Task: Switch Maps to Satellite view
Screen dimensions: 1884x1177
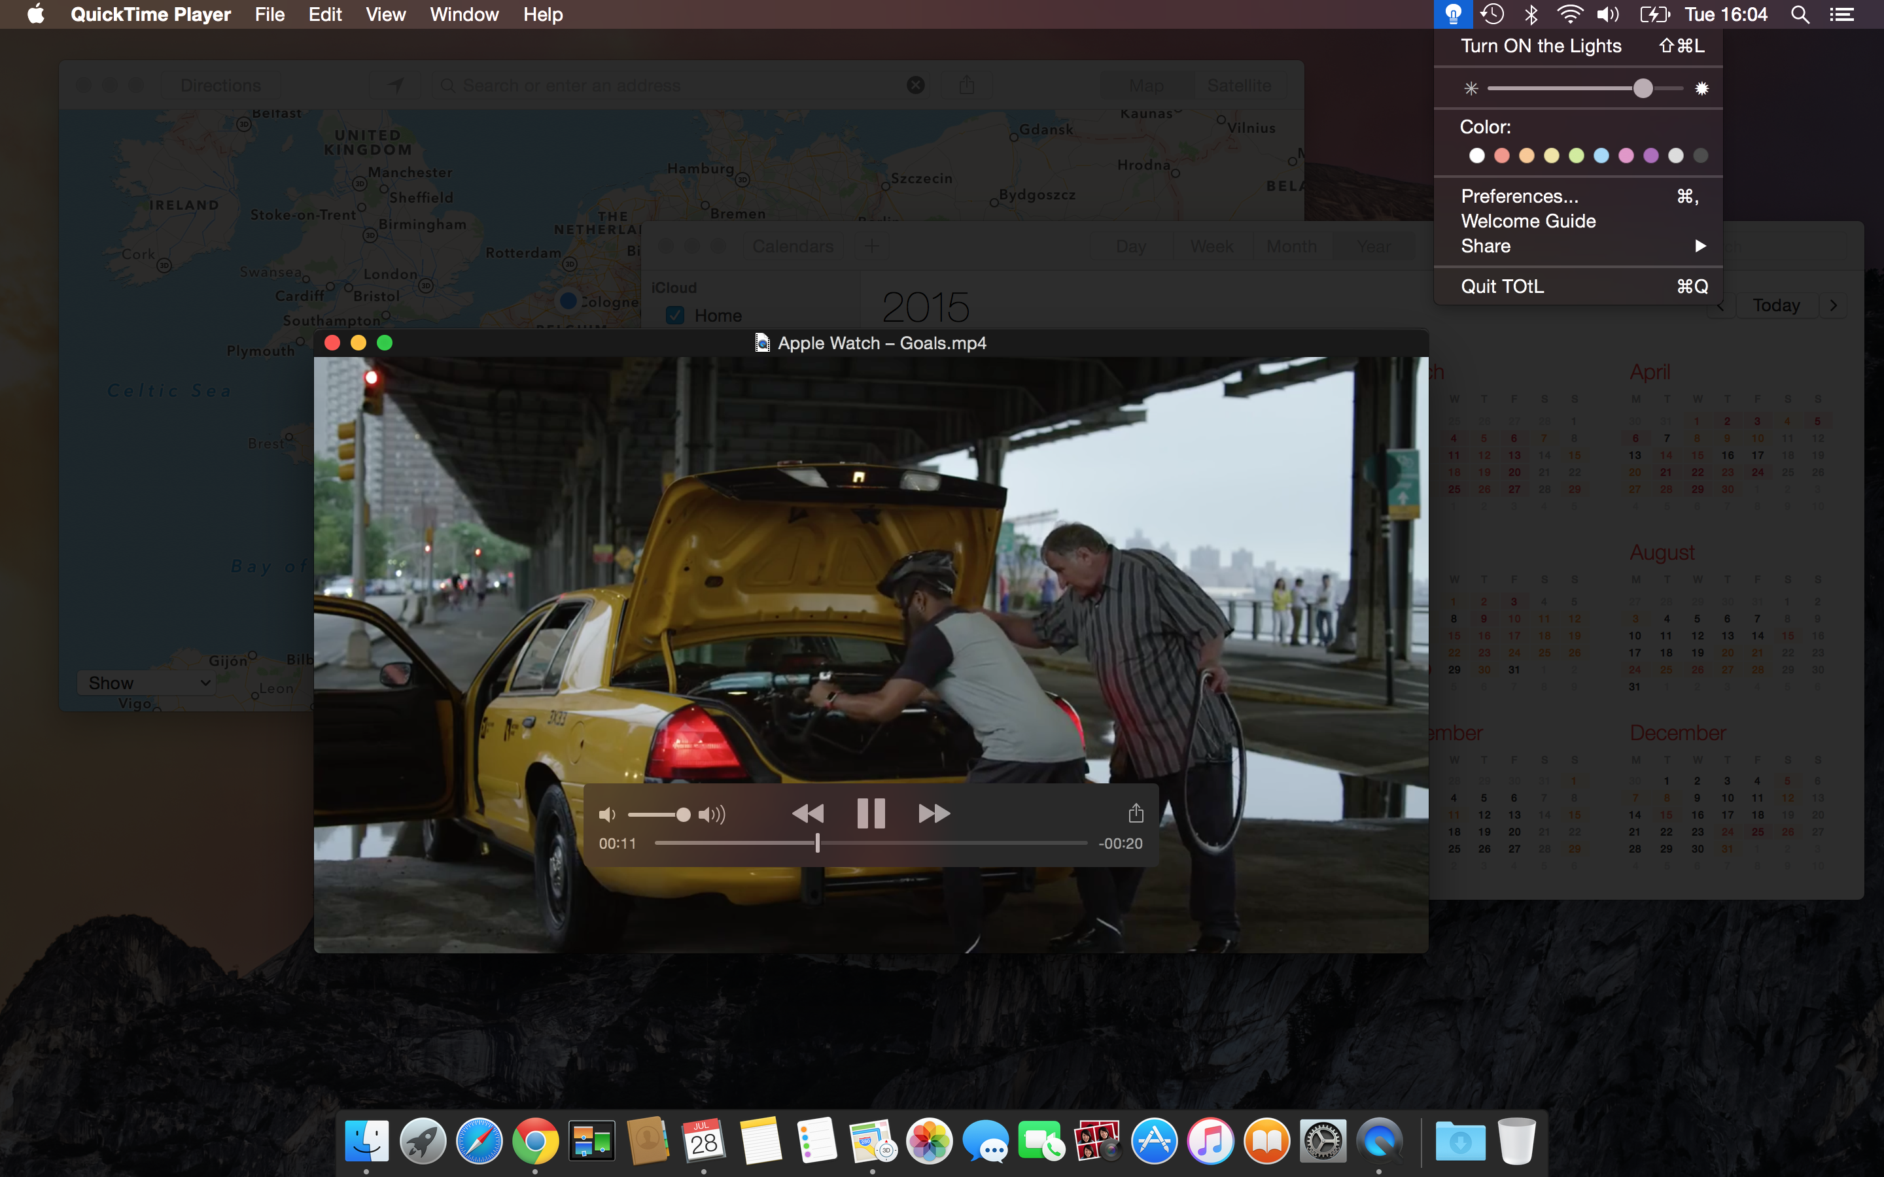Action: click(x=1238, y=85)
